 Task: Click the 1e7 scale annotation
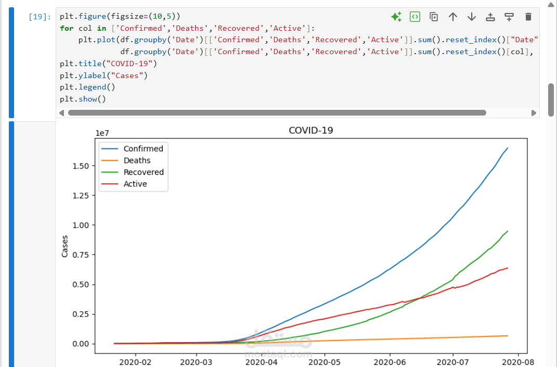[102, 133]
